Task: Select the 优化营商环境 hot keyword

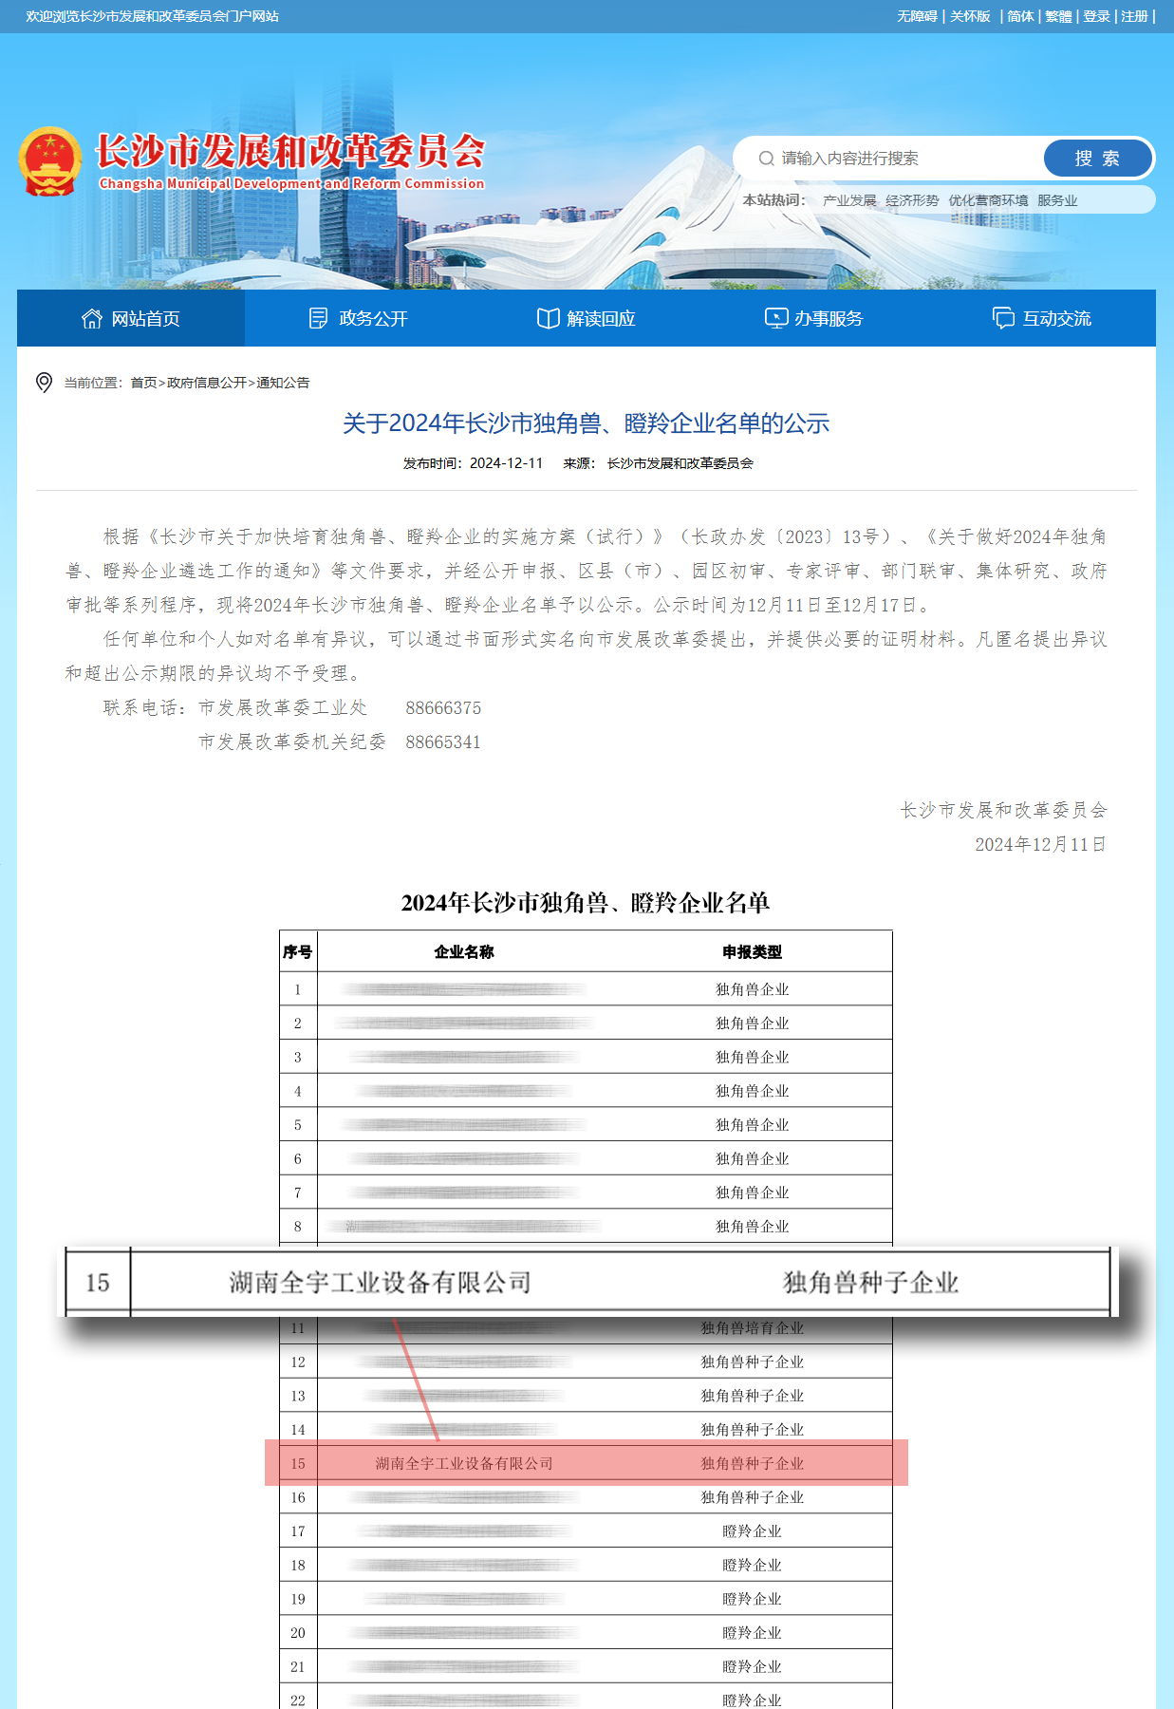Action: point(988,200)
